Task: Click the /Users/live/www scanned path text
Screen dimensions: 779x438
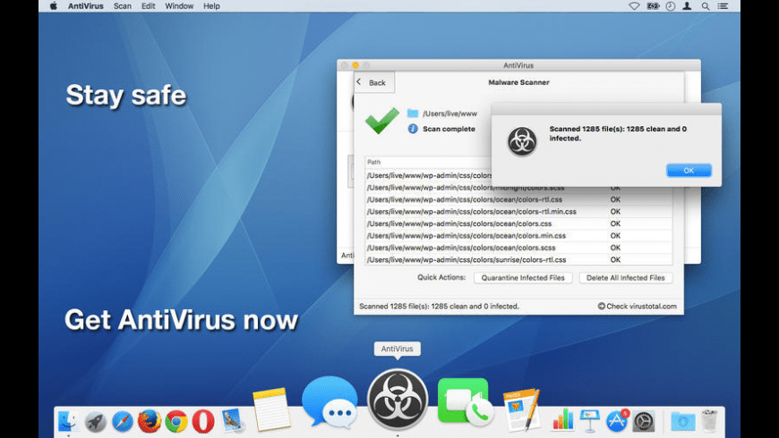Action: click(449, 114)
